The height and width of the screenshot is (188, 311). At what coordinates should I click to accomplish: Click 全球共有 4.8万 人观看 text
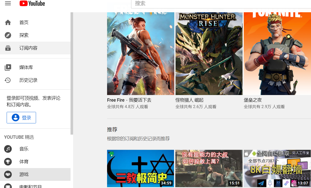click(x=128, y=107)
